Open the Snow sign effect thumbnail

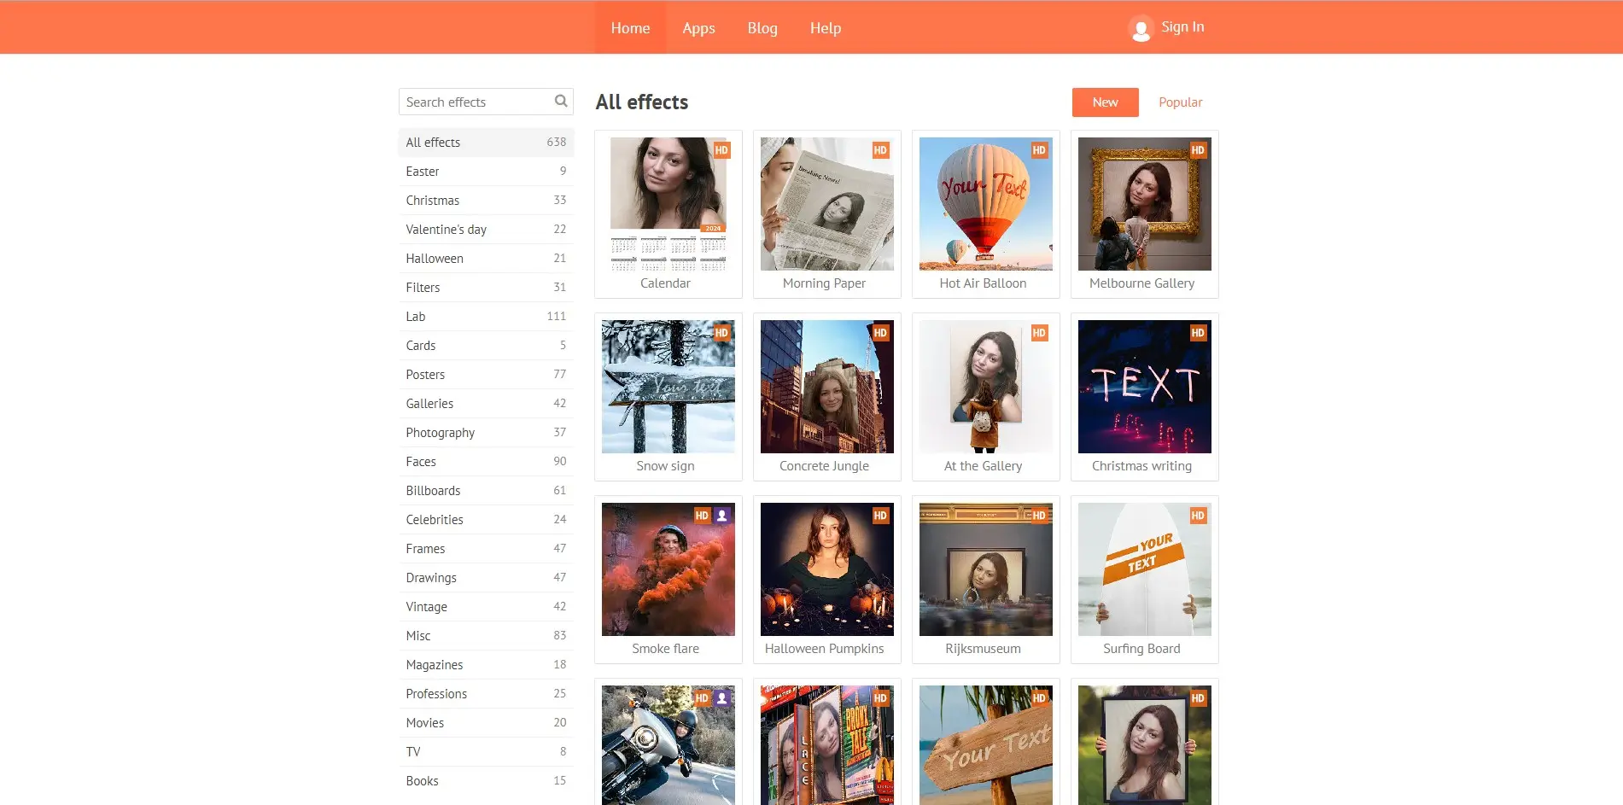pyautogui.click(x=668, y=387)
